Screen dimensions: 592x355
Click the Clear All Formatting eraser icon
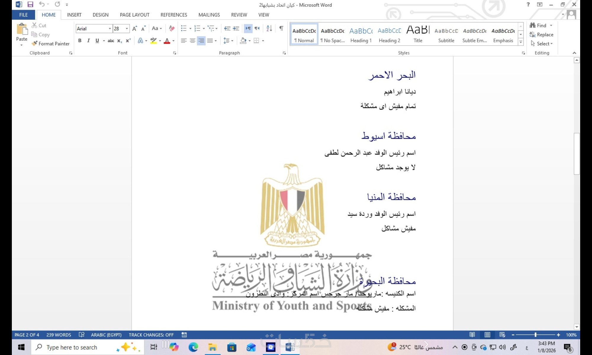[172, 28]
